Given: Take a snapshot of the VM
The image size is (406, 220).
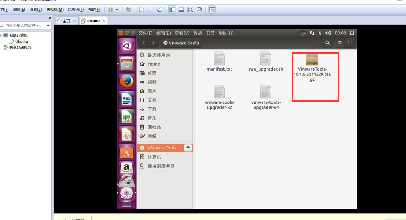Looking at the screenshot, I should (141, 10).
